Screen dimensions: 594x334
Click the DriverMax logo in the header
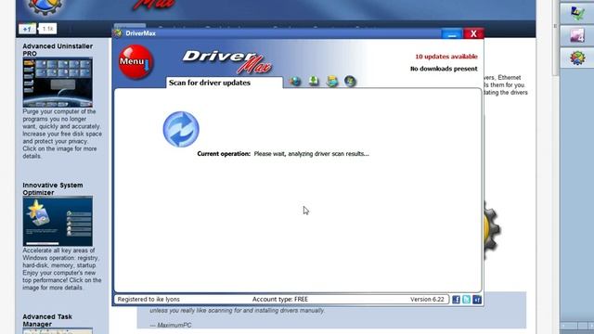226,61
